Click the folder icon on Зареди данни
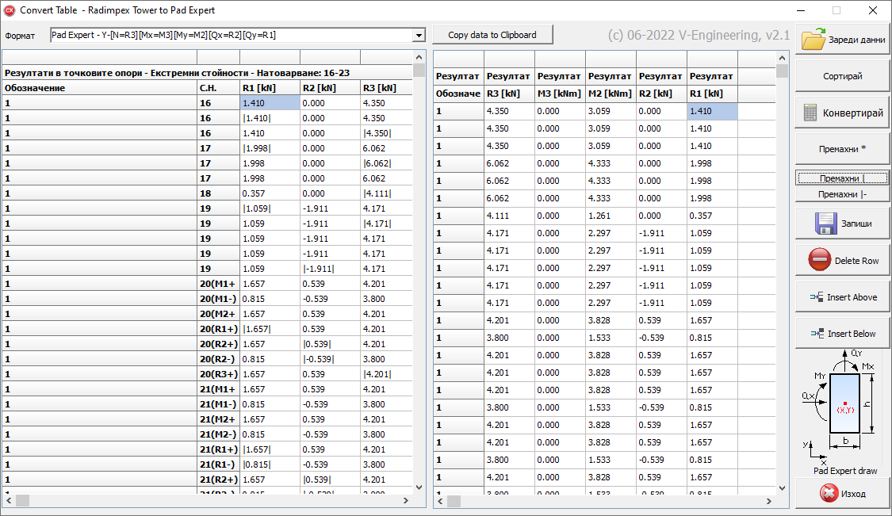Image resolution: width=892 pixels, height=516 pixels. coord(814,40)
